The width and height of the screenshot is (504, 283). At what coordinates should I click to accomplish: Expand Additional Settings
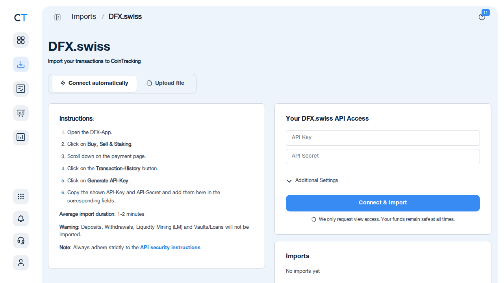point(312,180)
